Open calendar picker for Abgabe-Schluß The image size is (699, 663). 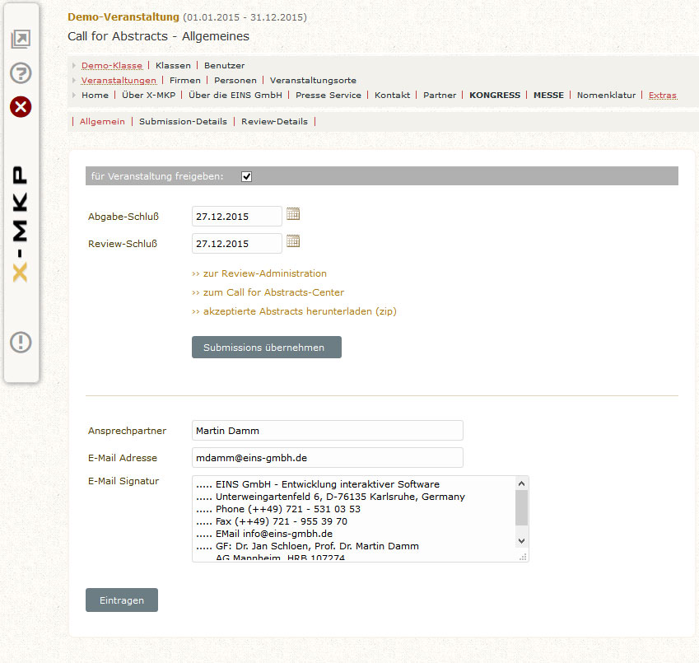[x=293, y=214]
